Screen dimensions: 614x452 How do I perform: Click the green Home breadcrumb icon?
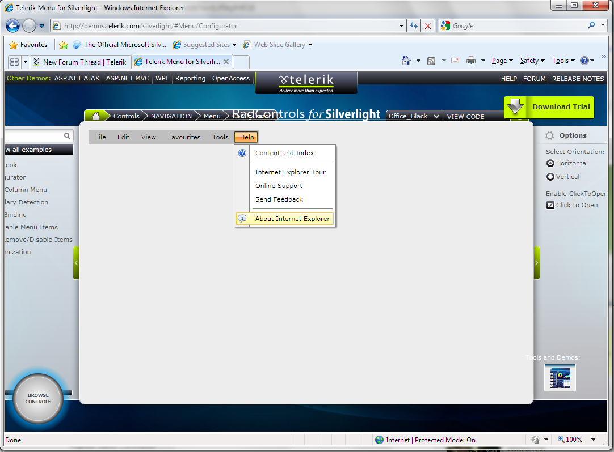(96, 116)
